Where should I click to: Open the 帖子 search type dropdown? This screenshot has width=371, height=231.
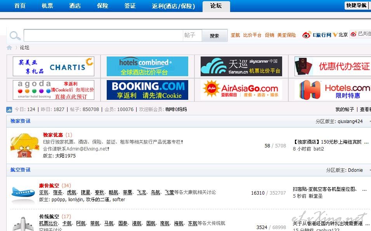click(192, 35)
